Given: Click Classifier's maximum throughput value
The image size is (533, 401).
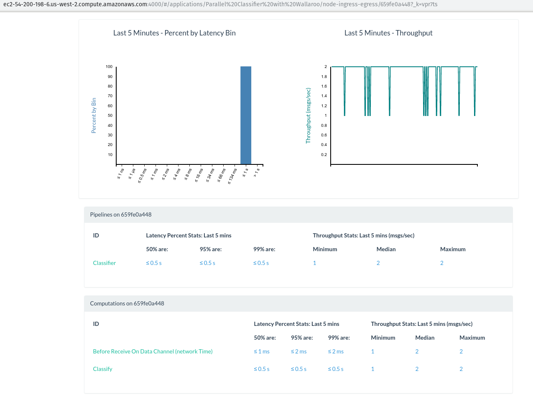Looking at the screenshot, I should point(441,263).
